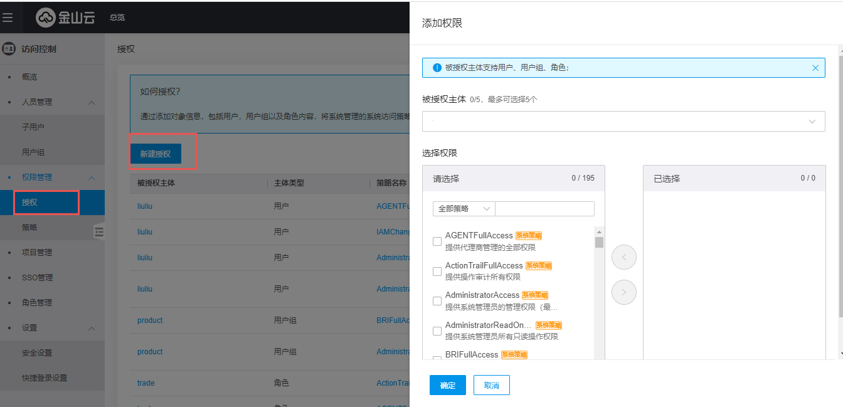Click the 确定 confirm button
Image resolution: width=843 pixels, height=407 pixels.
click(448, 385)
